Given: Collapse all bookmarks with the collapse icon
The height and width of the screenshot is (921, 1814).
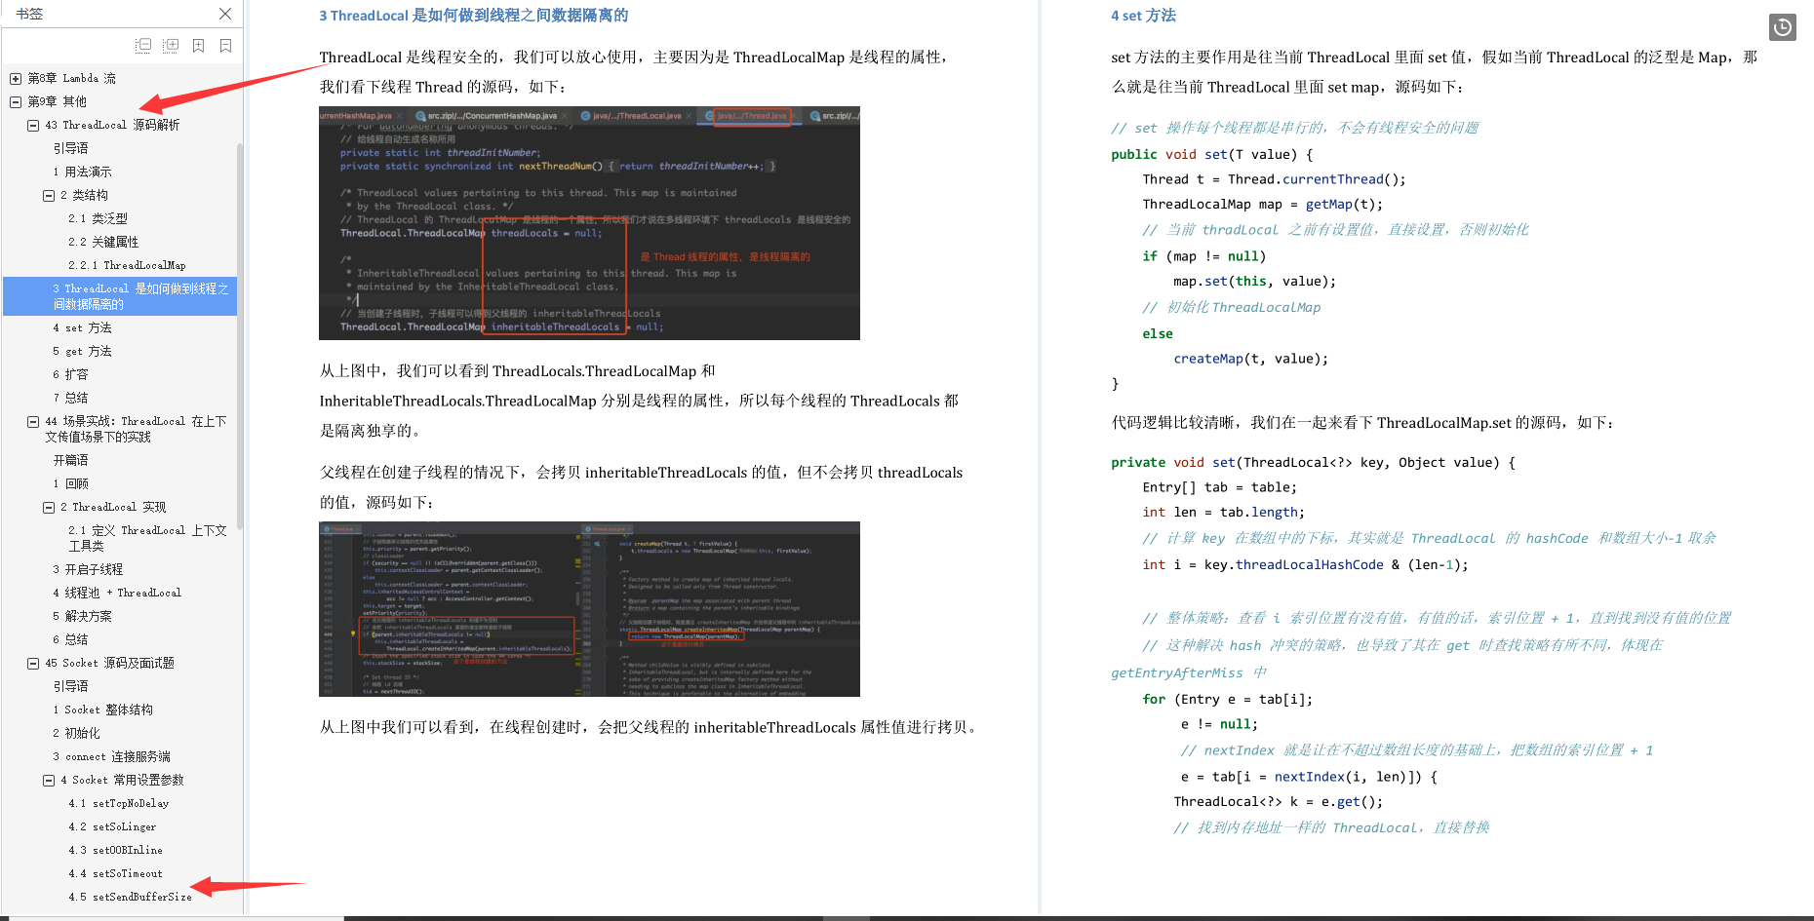Looking at the screenshot, I should [x=143, y=45].
